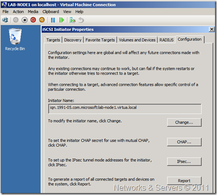Click the Ctrl+Alt+Del toolbar icon
This screenshot has height=195, width=217.
click(x=5, y=20)
